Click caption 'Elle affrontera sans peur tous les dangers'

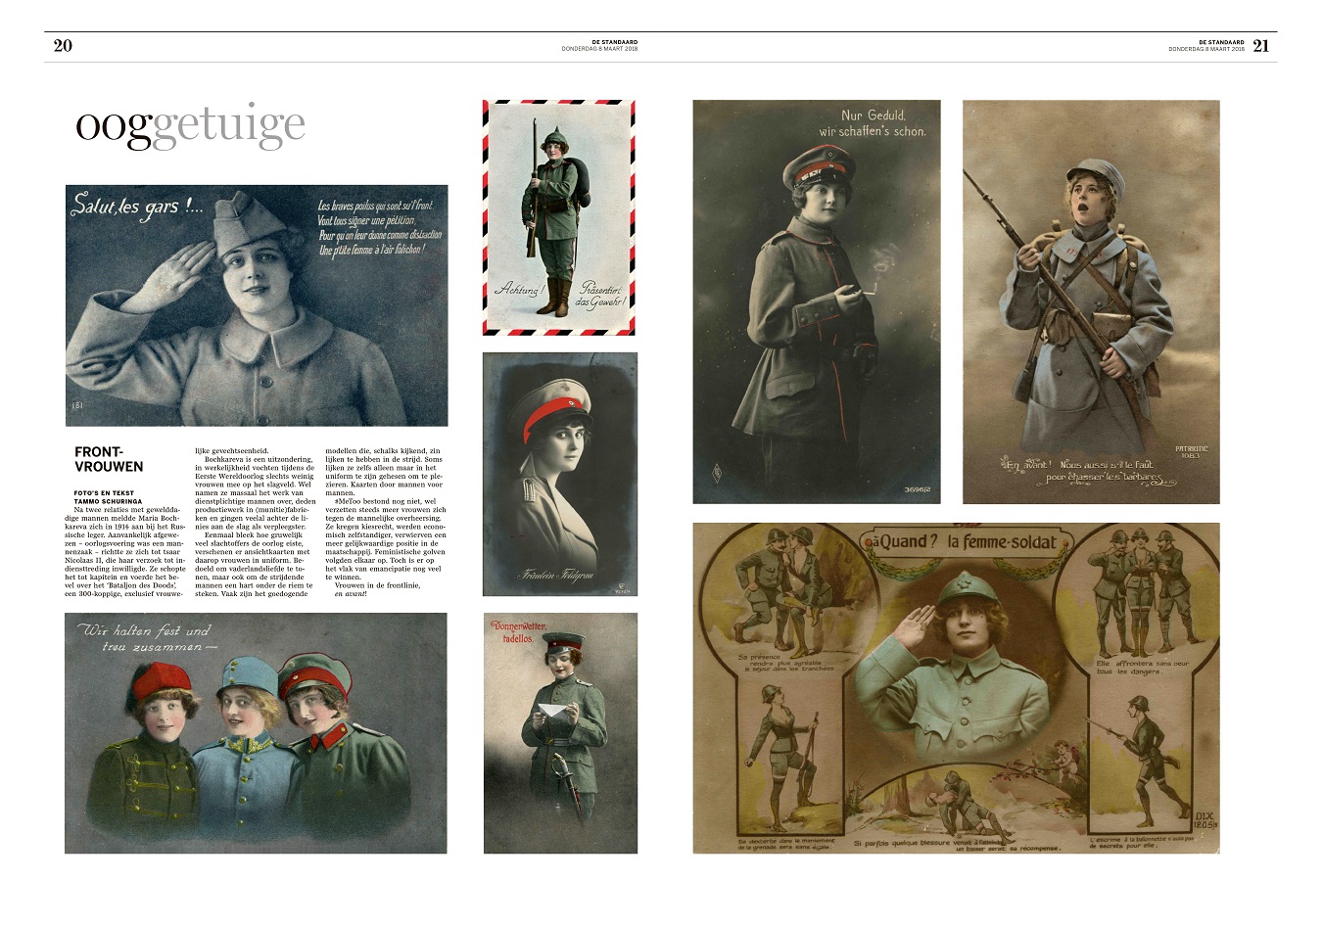[1142, 667]
